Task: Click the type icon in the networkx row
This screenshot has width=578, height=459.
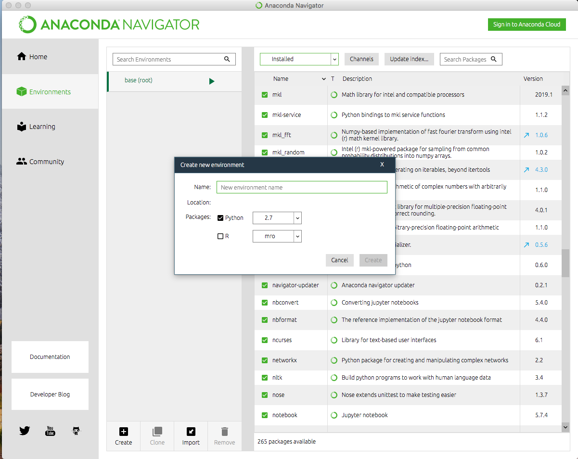Action: pos(334,360)
